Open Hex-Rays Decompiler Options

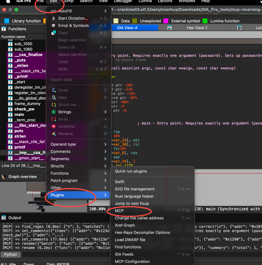point(152,233)
